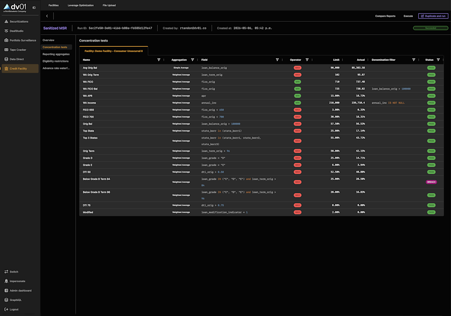
Task: Collapse the sidebar with the panel icon
Action: coord(34,8)
